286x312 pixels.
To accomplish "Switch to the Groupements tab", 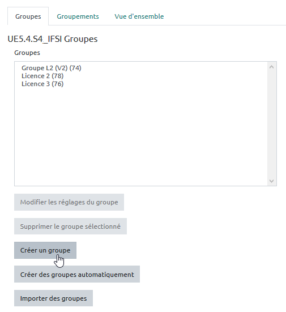I will (78, 16).
